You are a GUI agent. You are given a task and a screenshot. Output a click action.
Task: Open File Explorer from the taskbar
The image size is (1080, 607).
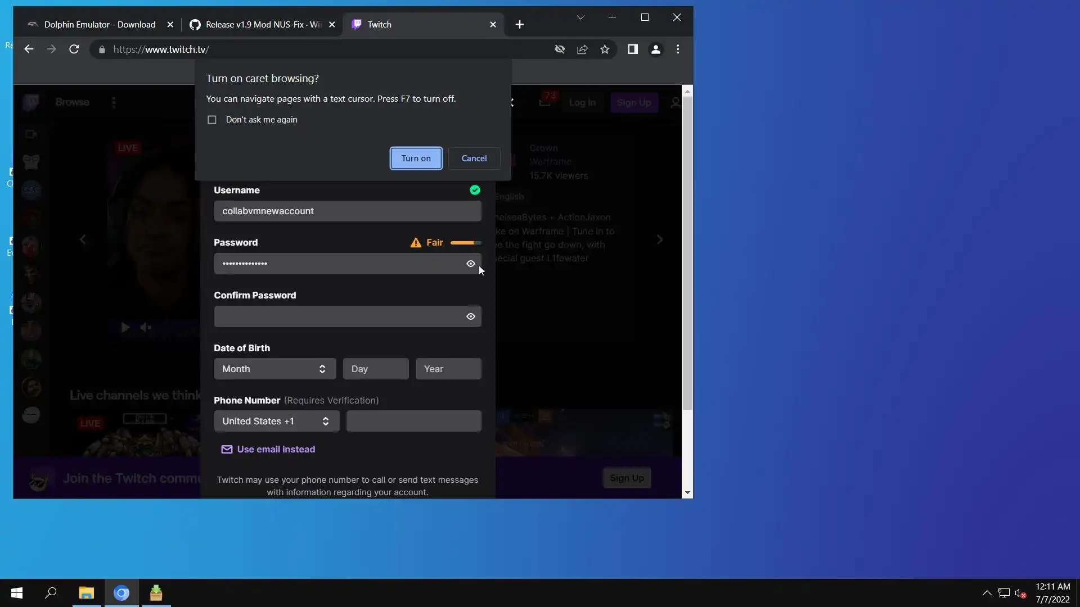point(86,593)
